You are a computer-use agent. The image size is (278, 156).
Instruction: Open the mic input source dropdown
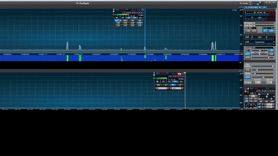pyautogui.click(x=248, y=51)
